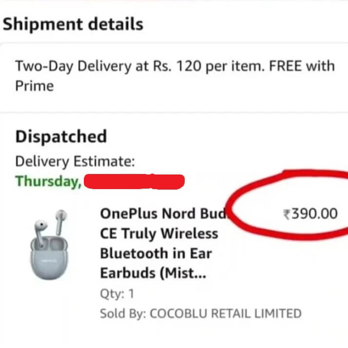Select the Delivery Estimate label

(75, 161)
